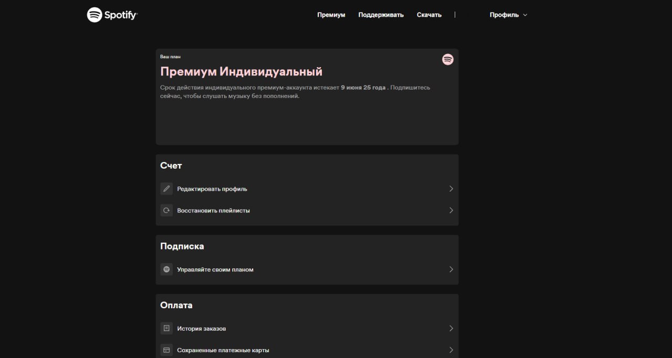The height and width of the screenshot is (358, 672).
Task: Click the Spotify icon beside Управляйте своим планом
Action: point(166,269)
